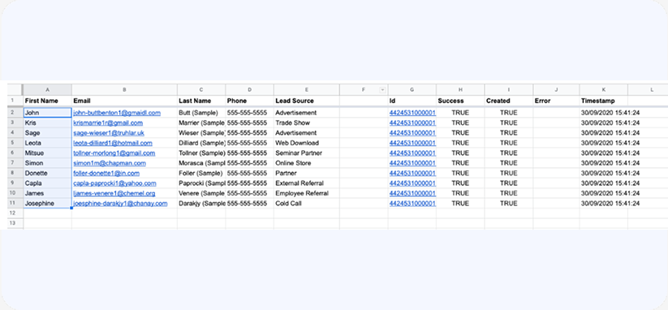Open the joesphine-darakjy1@chanay.com email link
The height and width of the screenshot is (310, 668).
pyautogui.click(x=120, y=204)
